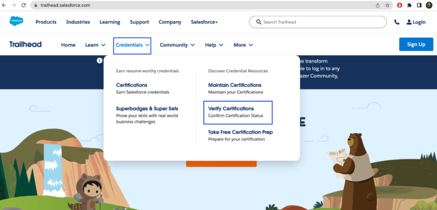Click the phone contact icon
Image resolution: width=437 pixels, height=210 pixels.
pyautogui.click(x=397, y=22)
